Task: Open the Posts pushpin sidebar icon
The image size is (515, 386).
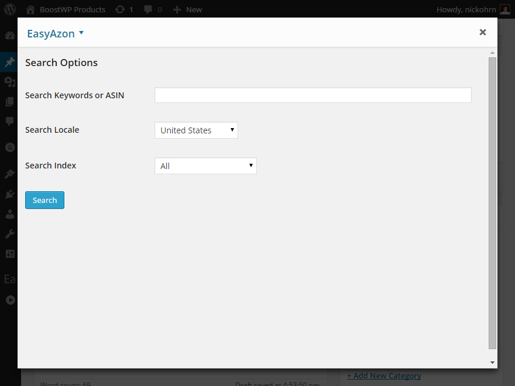Action: pyautogui.click(x=10, y=62)
